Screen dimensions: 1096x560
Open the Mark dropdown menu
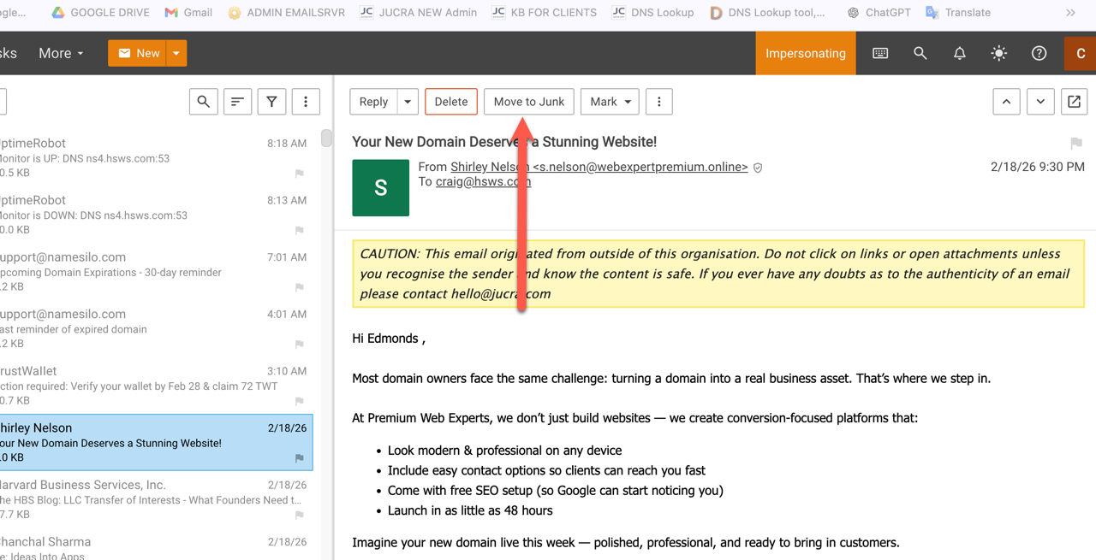click(x=610, y=102)
